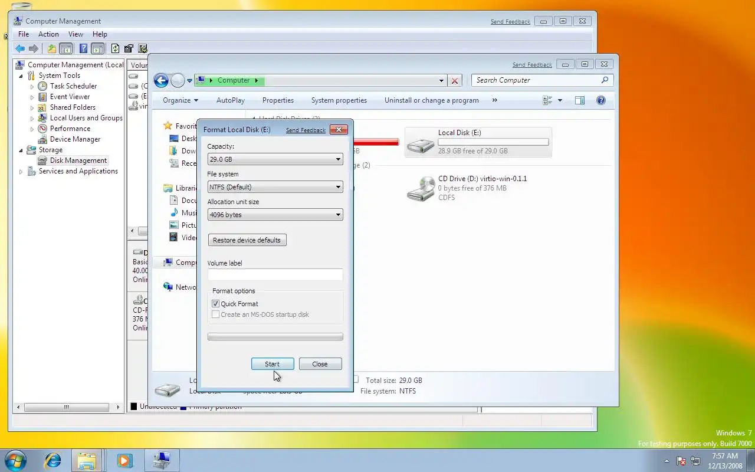
Task: Click Refresh icon in Computer Management toolbar
Action: pyautogui.click(x=116, y=49)
